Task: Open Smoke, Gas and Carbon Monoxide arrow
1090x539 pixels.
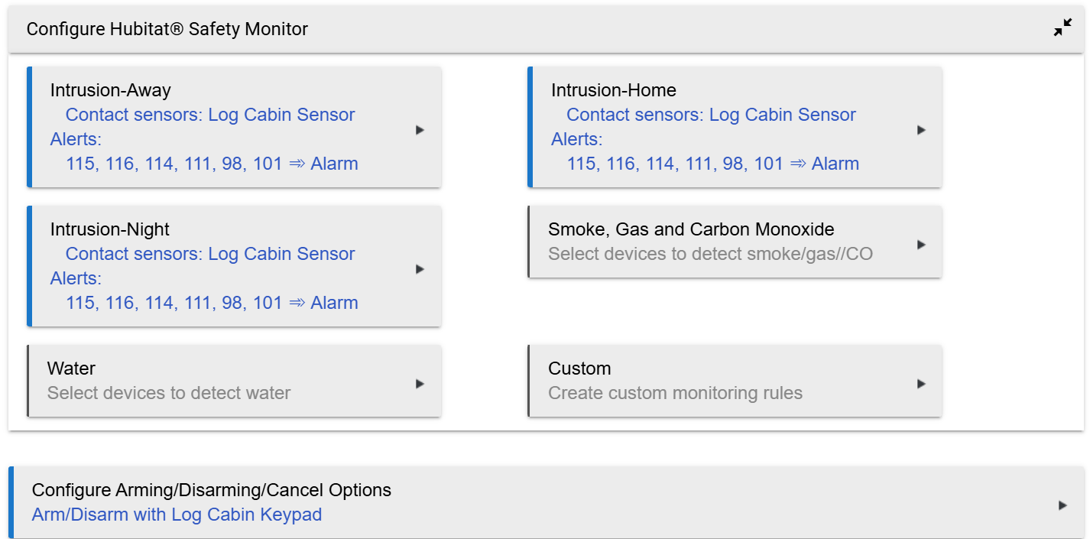Action: tap(921, 245)
